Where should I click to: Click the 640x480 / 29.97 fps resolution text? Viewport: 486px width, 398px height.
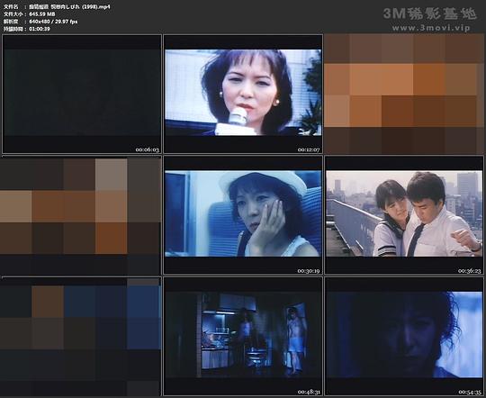click(53, 22)
